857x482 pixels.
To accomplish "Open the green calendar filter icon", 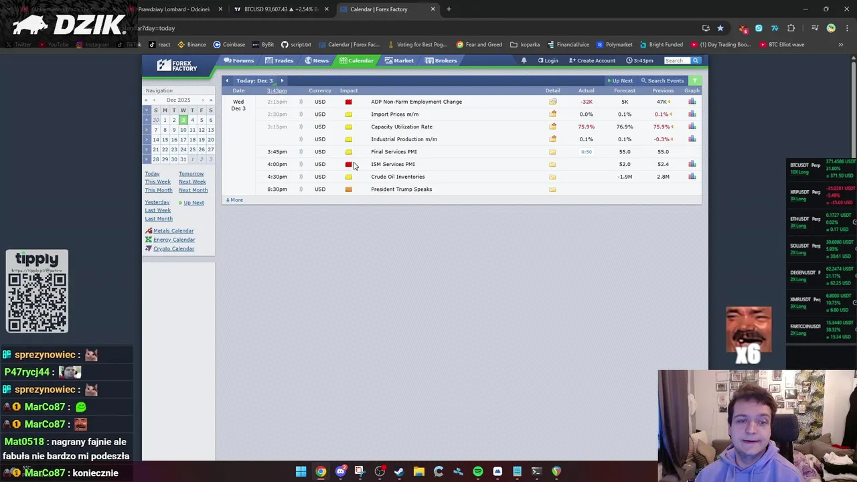I will point(694,80).
